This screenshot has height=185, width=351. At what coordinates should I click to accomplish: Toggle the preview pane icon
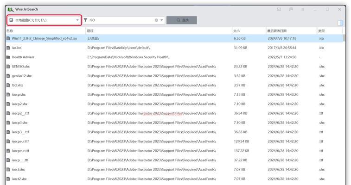340,23
